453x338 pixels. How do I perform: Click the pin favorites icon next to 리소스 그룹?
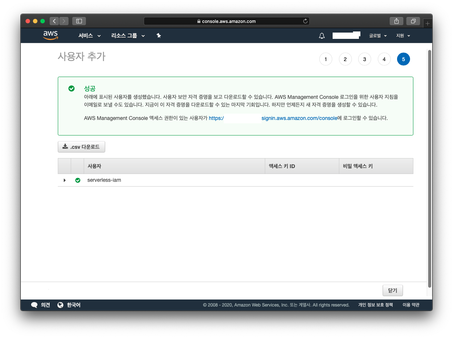click(159, 36)
